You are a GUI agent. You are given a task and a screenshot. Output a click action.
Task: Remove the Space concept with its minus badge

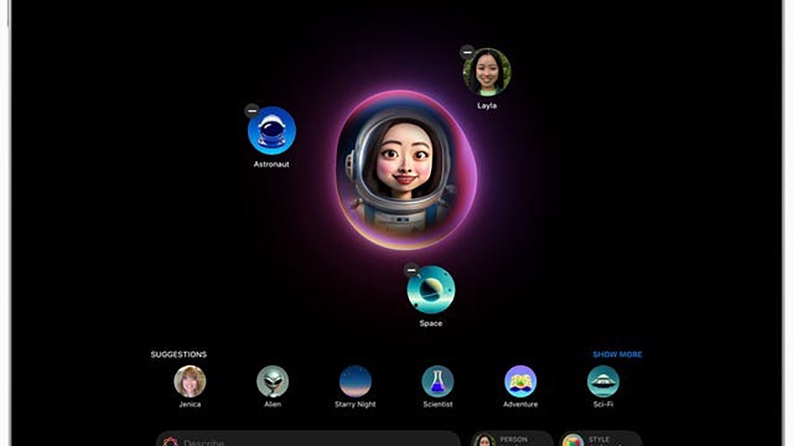411,270
